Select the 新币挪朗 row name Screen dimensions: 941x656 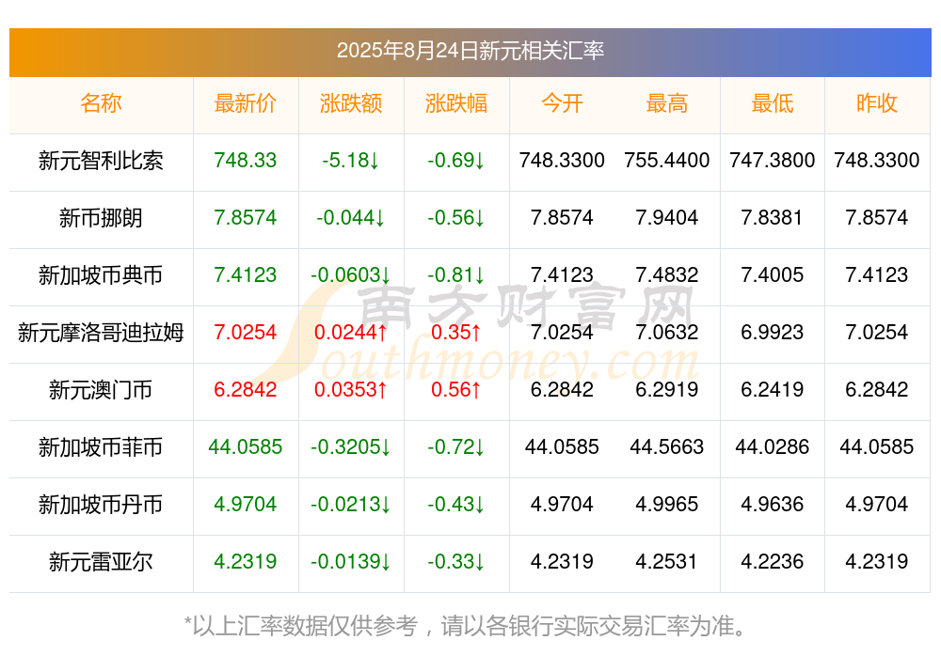coord(101,218)
